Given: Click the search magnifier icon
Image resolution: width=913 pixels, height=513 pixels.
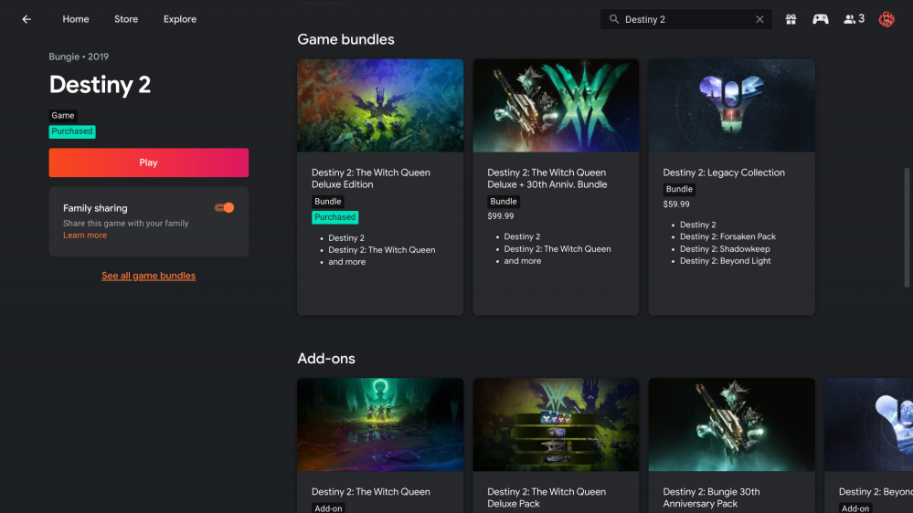Looking at the screenshot, I should pos(614,19).
